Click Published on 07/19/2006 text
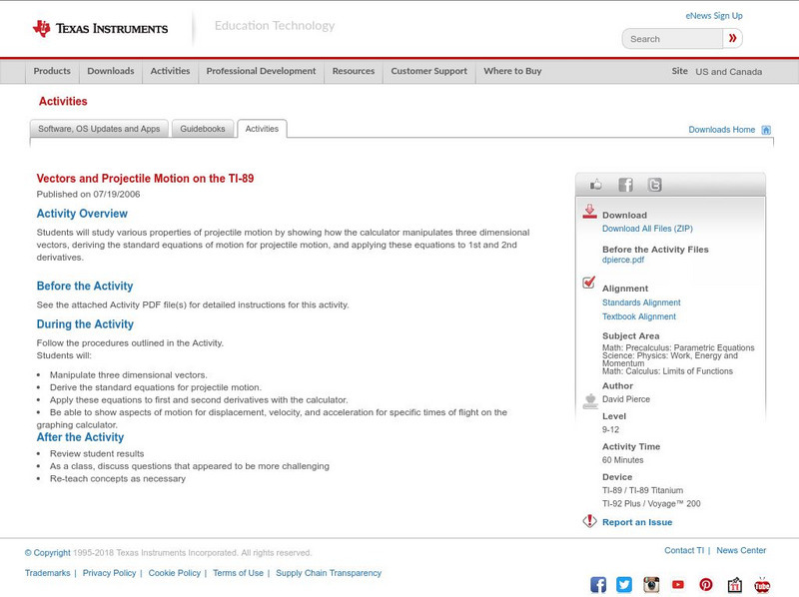Screen dimensions: 799x597 coord(88,194)
